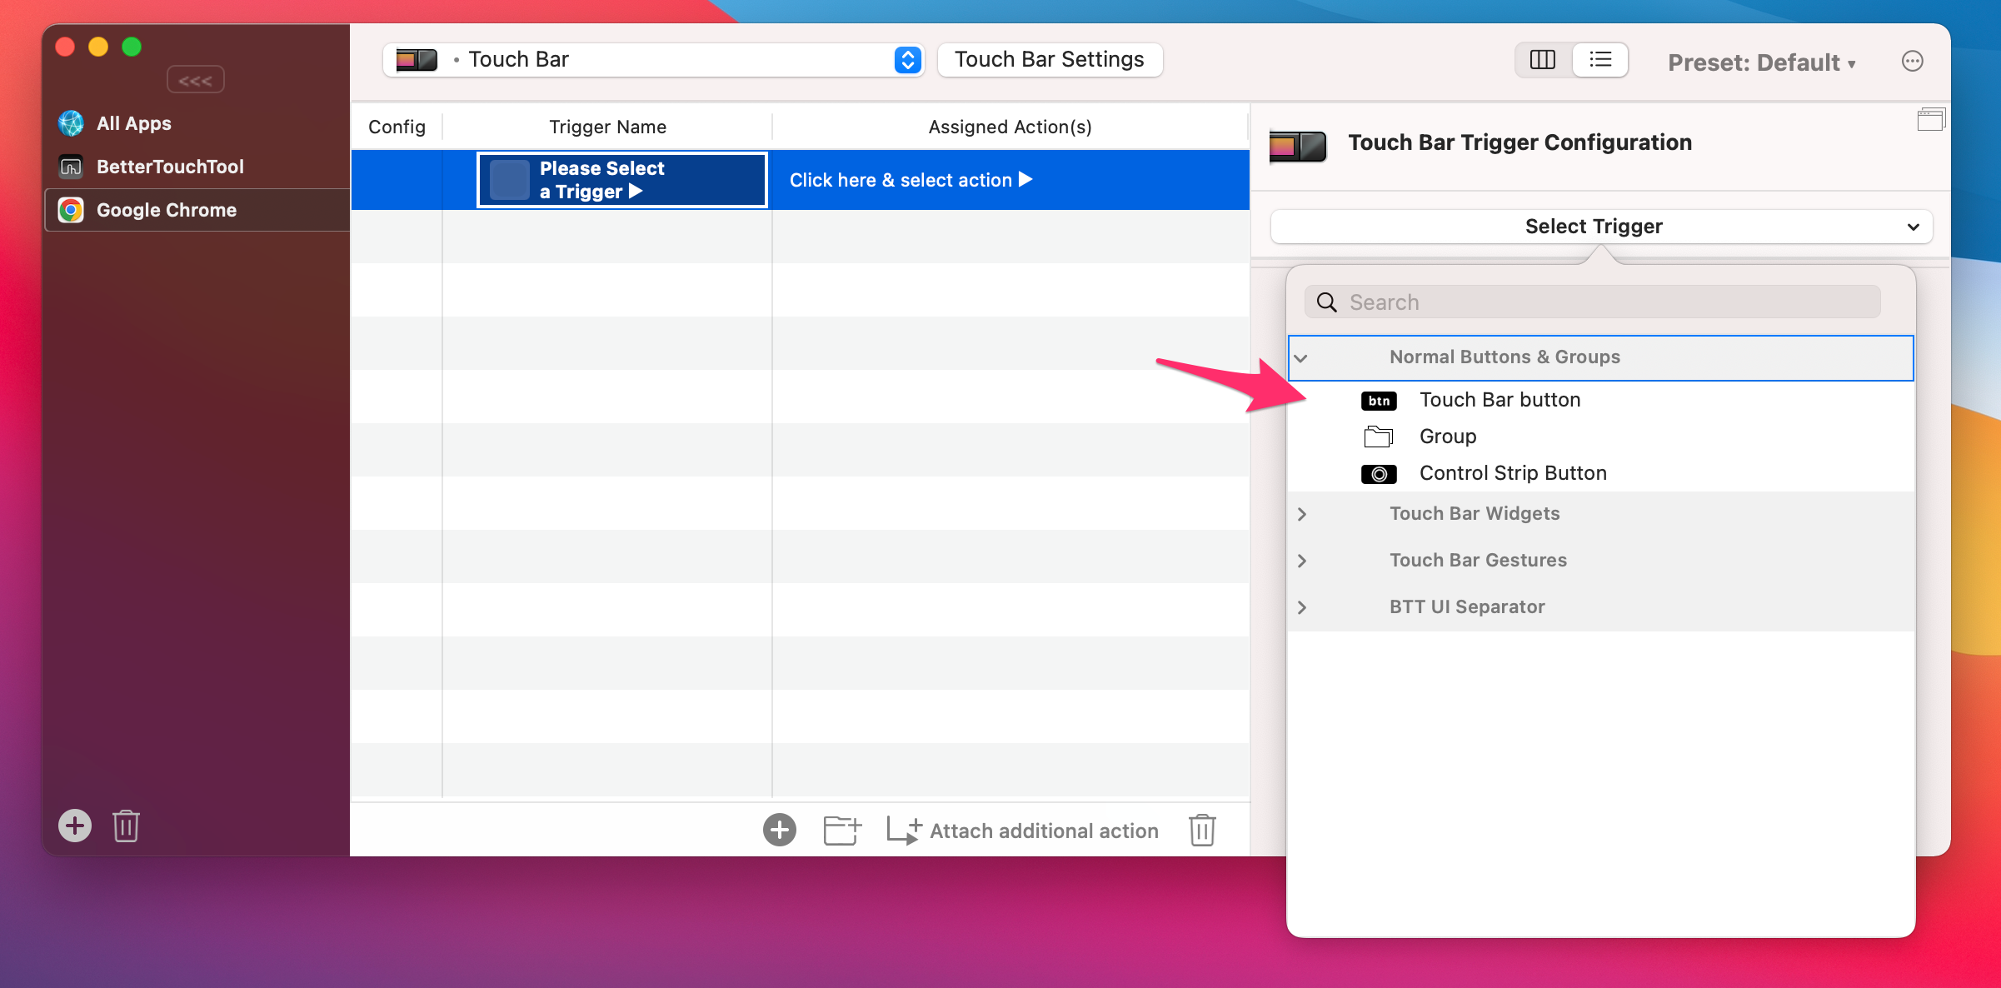Delete selected trigger with trash icon
Viewport: 2001px width, 988px height.
(x=1202, y=830)
